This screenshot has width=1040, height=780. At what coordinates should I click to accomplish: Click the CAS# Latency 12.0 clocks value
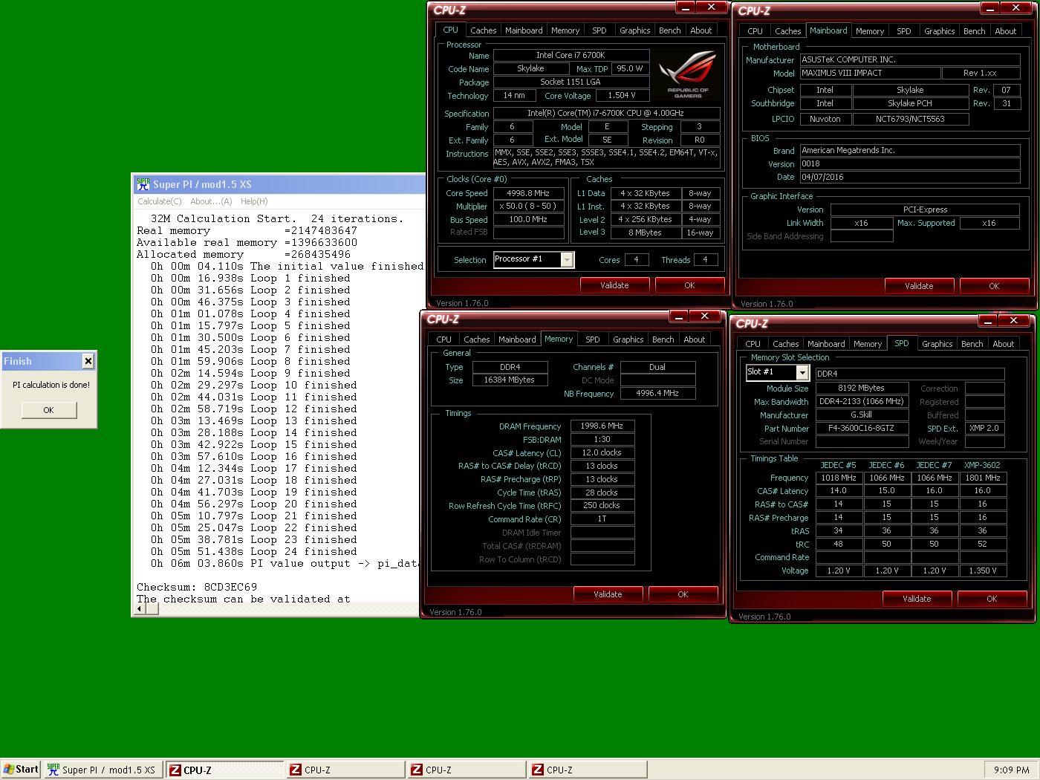click(602, 453)
